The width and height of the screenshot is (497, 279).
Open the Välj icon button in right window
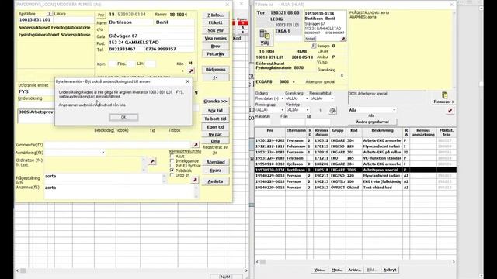coord(264,38)
